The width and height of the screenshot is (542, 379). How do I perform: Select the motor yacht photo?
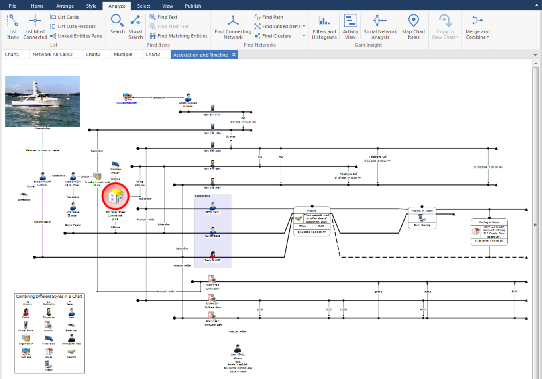[42, 102]
